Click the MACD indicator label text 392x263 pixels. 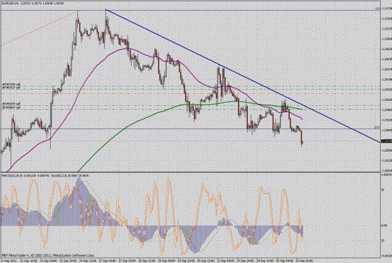[x=25, y=176]
